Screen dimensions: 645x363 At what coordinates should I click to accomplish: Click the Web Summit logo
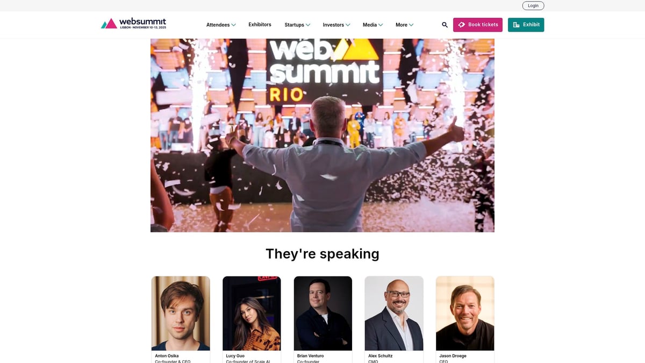133,24
